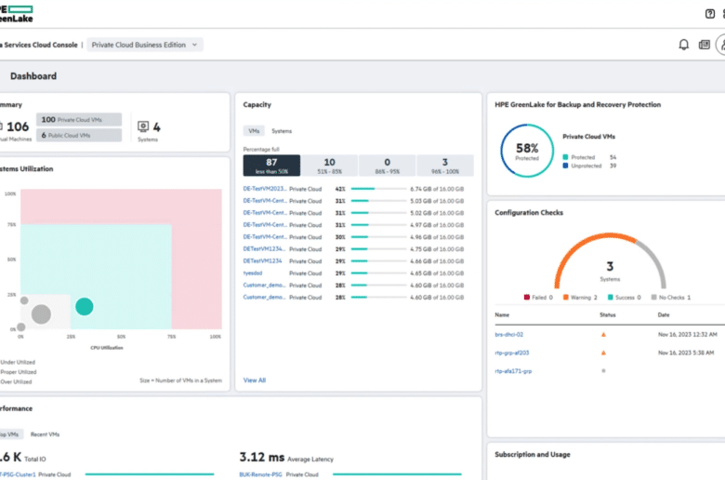The height and width of the screenshot is (480, 725).
Task: Click 100 Private Cloud VMs chip
Action: 79,119
